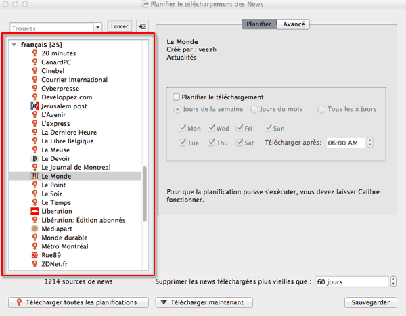Click the Le Soir recipe icon

[x=35, y=194]
